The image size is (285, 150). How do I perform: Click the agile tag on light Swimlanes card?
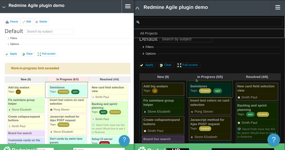point(75,92)
